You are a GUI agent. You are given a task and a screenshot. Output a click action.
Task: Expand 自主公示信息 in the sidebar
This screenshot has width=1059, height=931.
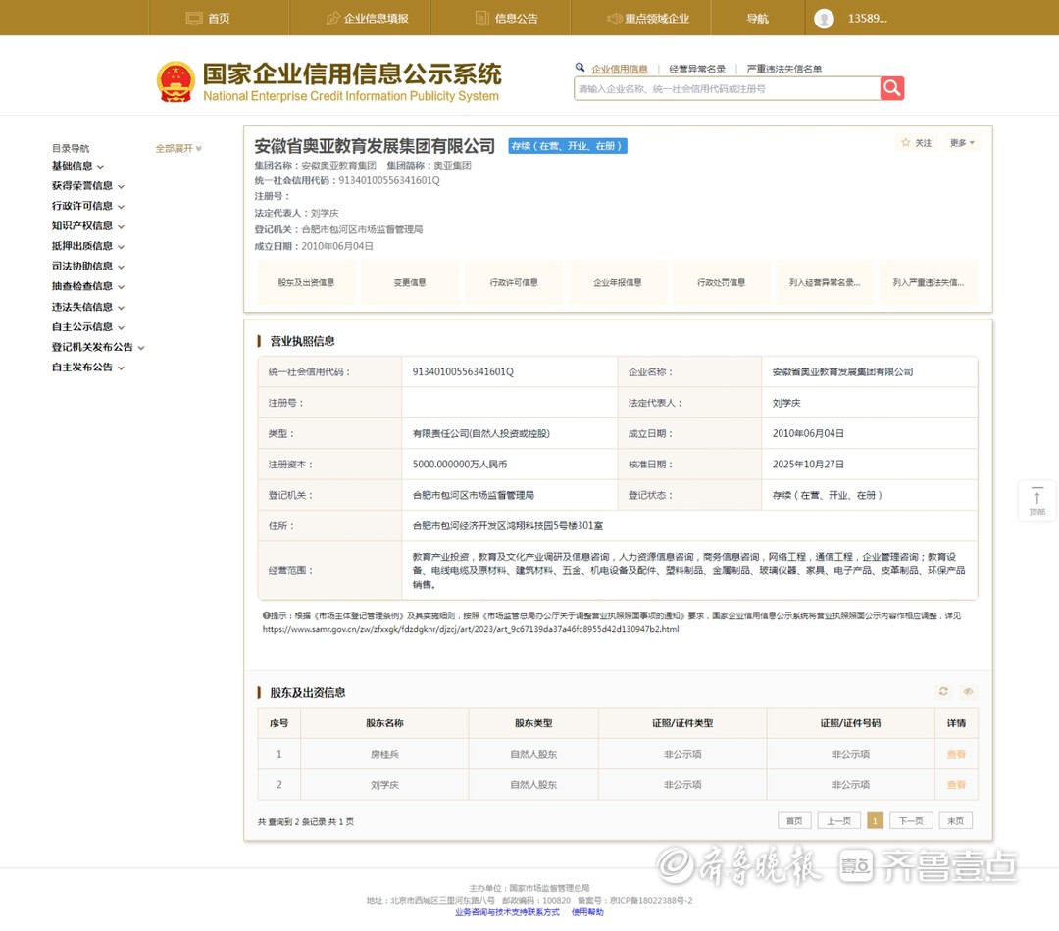[x=88, y=326]
